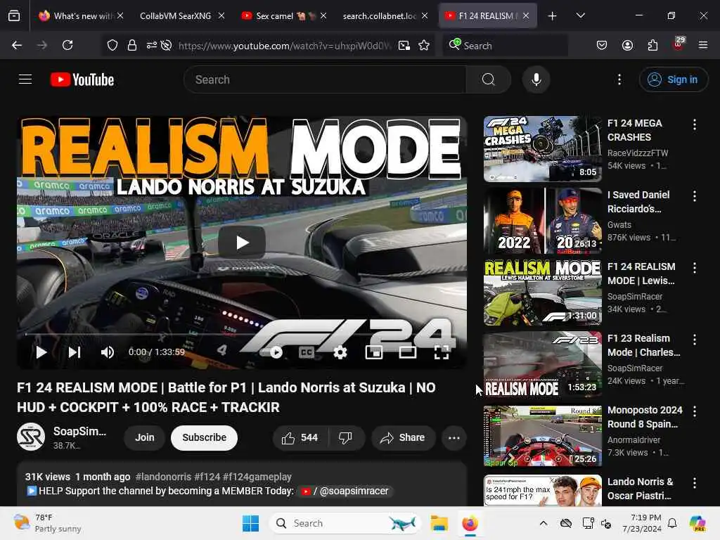
Task: Enter full screen mode
Action: click(442, 352)
